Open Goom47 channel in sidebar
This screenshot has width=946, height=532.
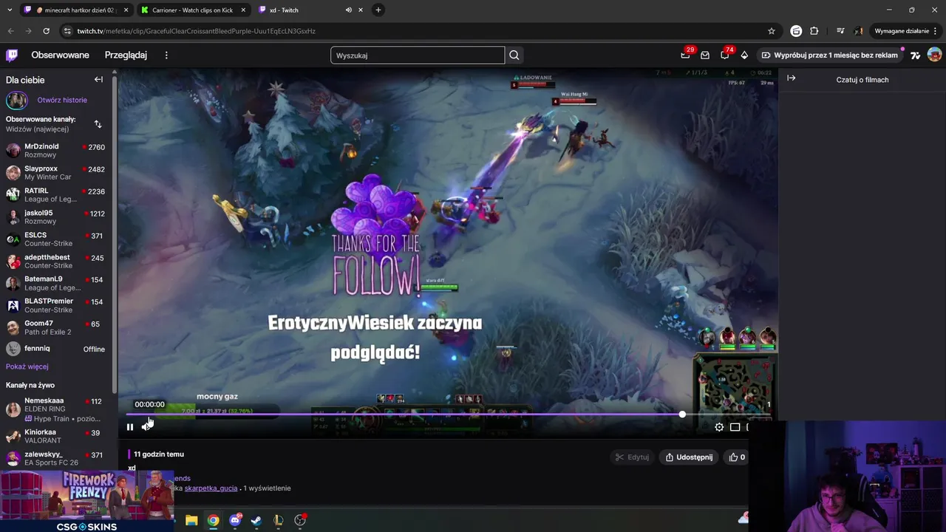56,327
